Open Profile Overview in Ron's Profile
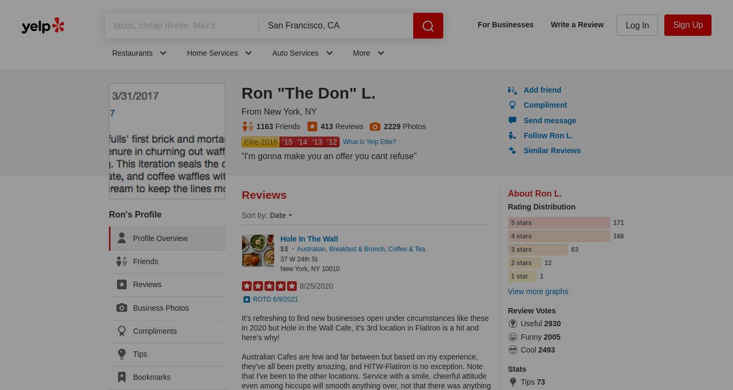 tap(167, 238)
